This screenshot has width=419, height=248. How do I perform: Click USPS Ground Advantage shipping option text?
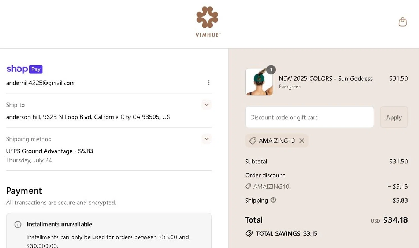click(39, 151)
